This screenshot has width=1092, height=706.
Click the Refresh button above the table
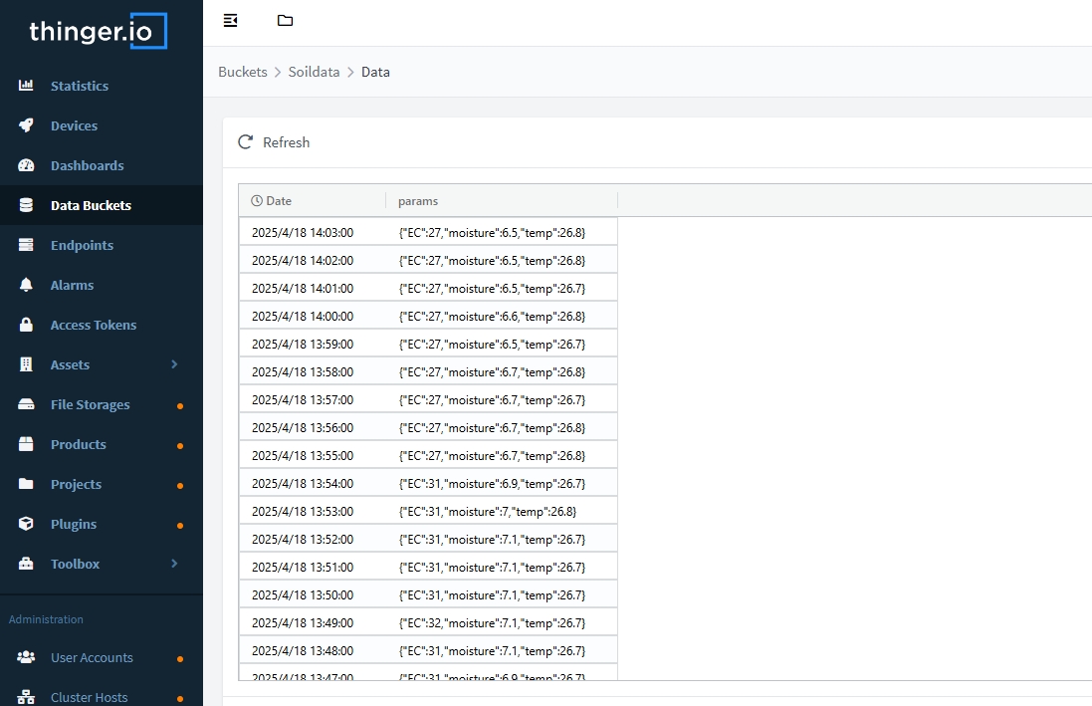[274, 142]
